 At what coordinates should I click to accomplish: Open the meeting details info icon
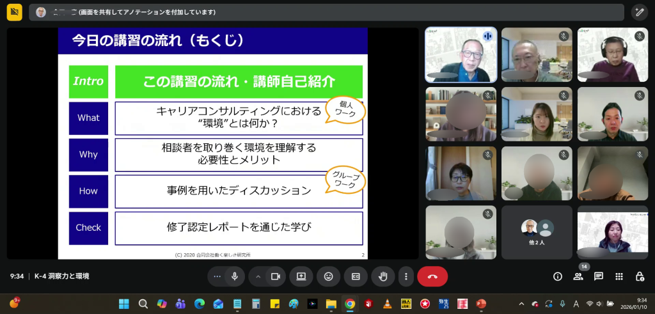click(558, 276)
